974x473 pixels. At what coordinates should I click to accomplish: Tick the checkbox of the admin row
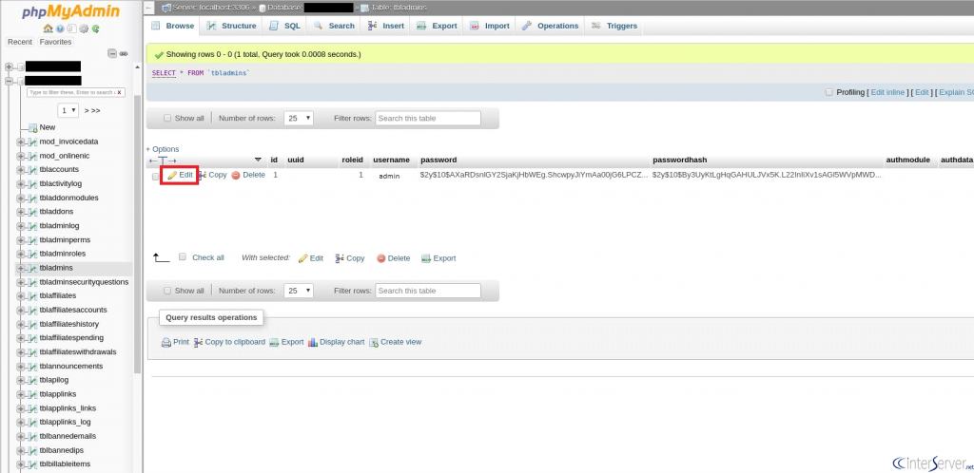(155, 176)
